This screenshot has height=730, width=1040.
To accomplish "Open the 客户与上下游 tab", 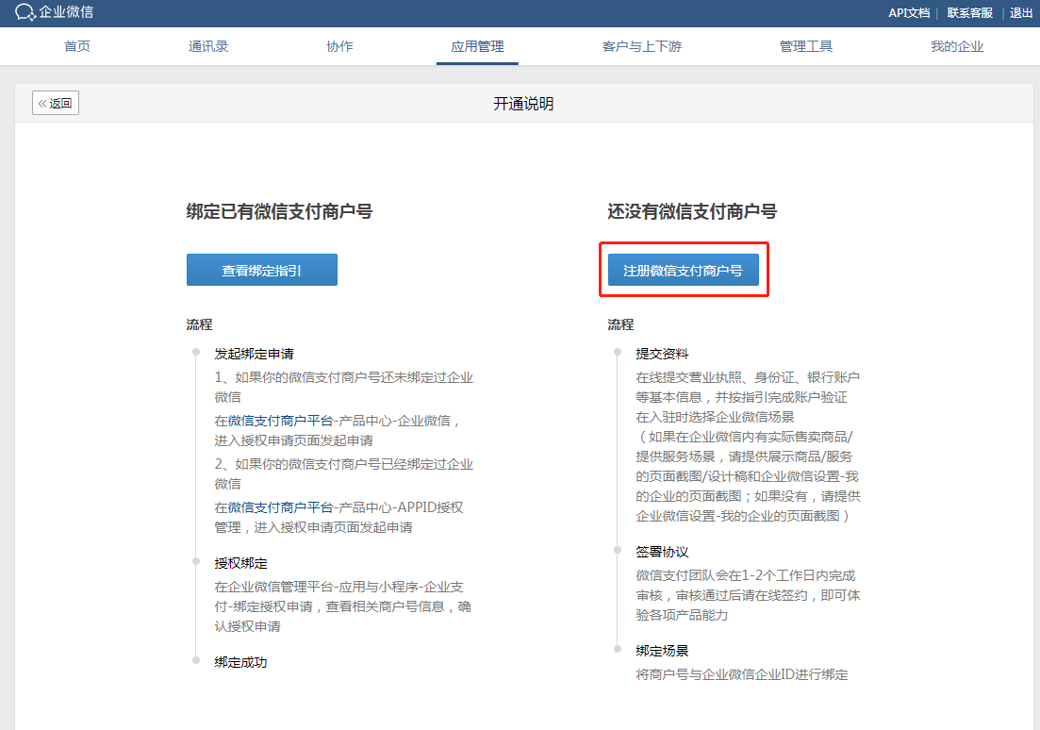I will (641, 46).
